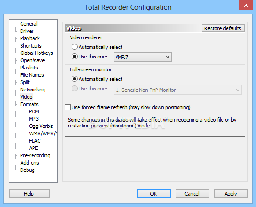Confirm with the OK button
Screen dimensions: 256x207
pos(154,193)
